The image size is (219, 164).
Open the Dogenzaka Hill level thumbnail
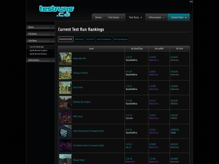[x=65, y=59]
